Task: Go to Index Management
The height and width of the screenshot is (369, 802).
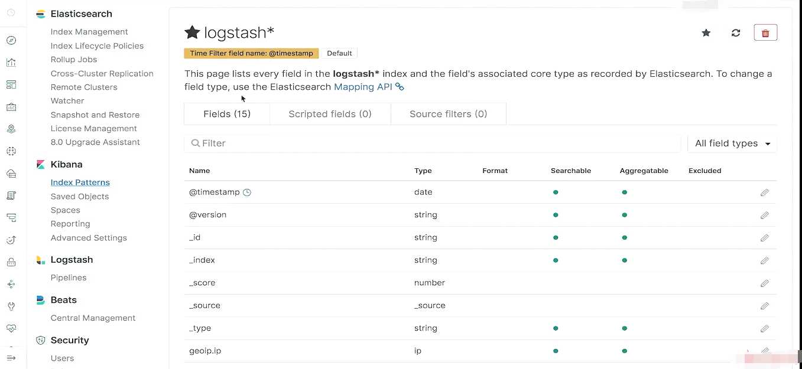Action: [x=89, y=32]
